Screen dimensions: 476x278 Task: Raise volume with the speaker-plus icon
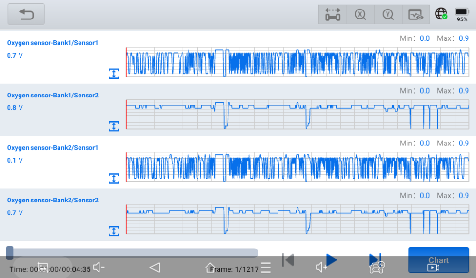(322, 268)
